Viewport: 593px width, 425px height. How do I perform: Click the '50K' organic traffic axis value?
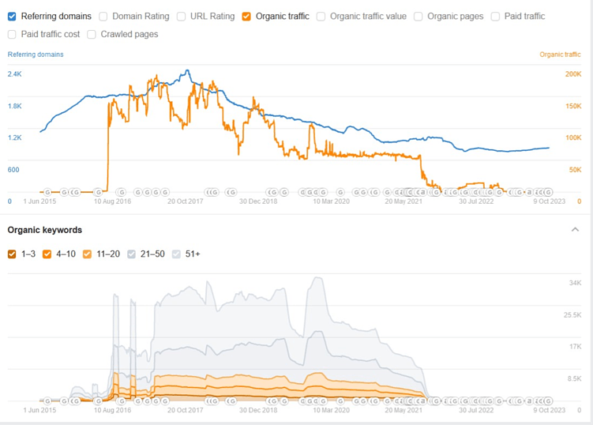(575, 170)
